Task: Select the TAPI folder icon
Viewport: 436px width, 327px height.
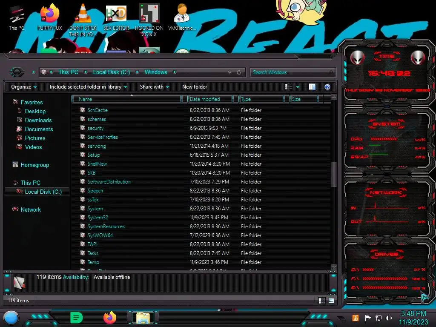Action: coord(83,244)
